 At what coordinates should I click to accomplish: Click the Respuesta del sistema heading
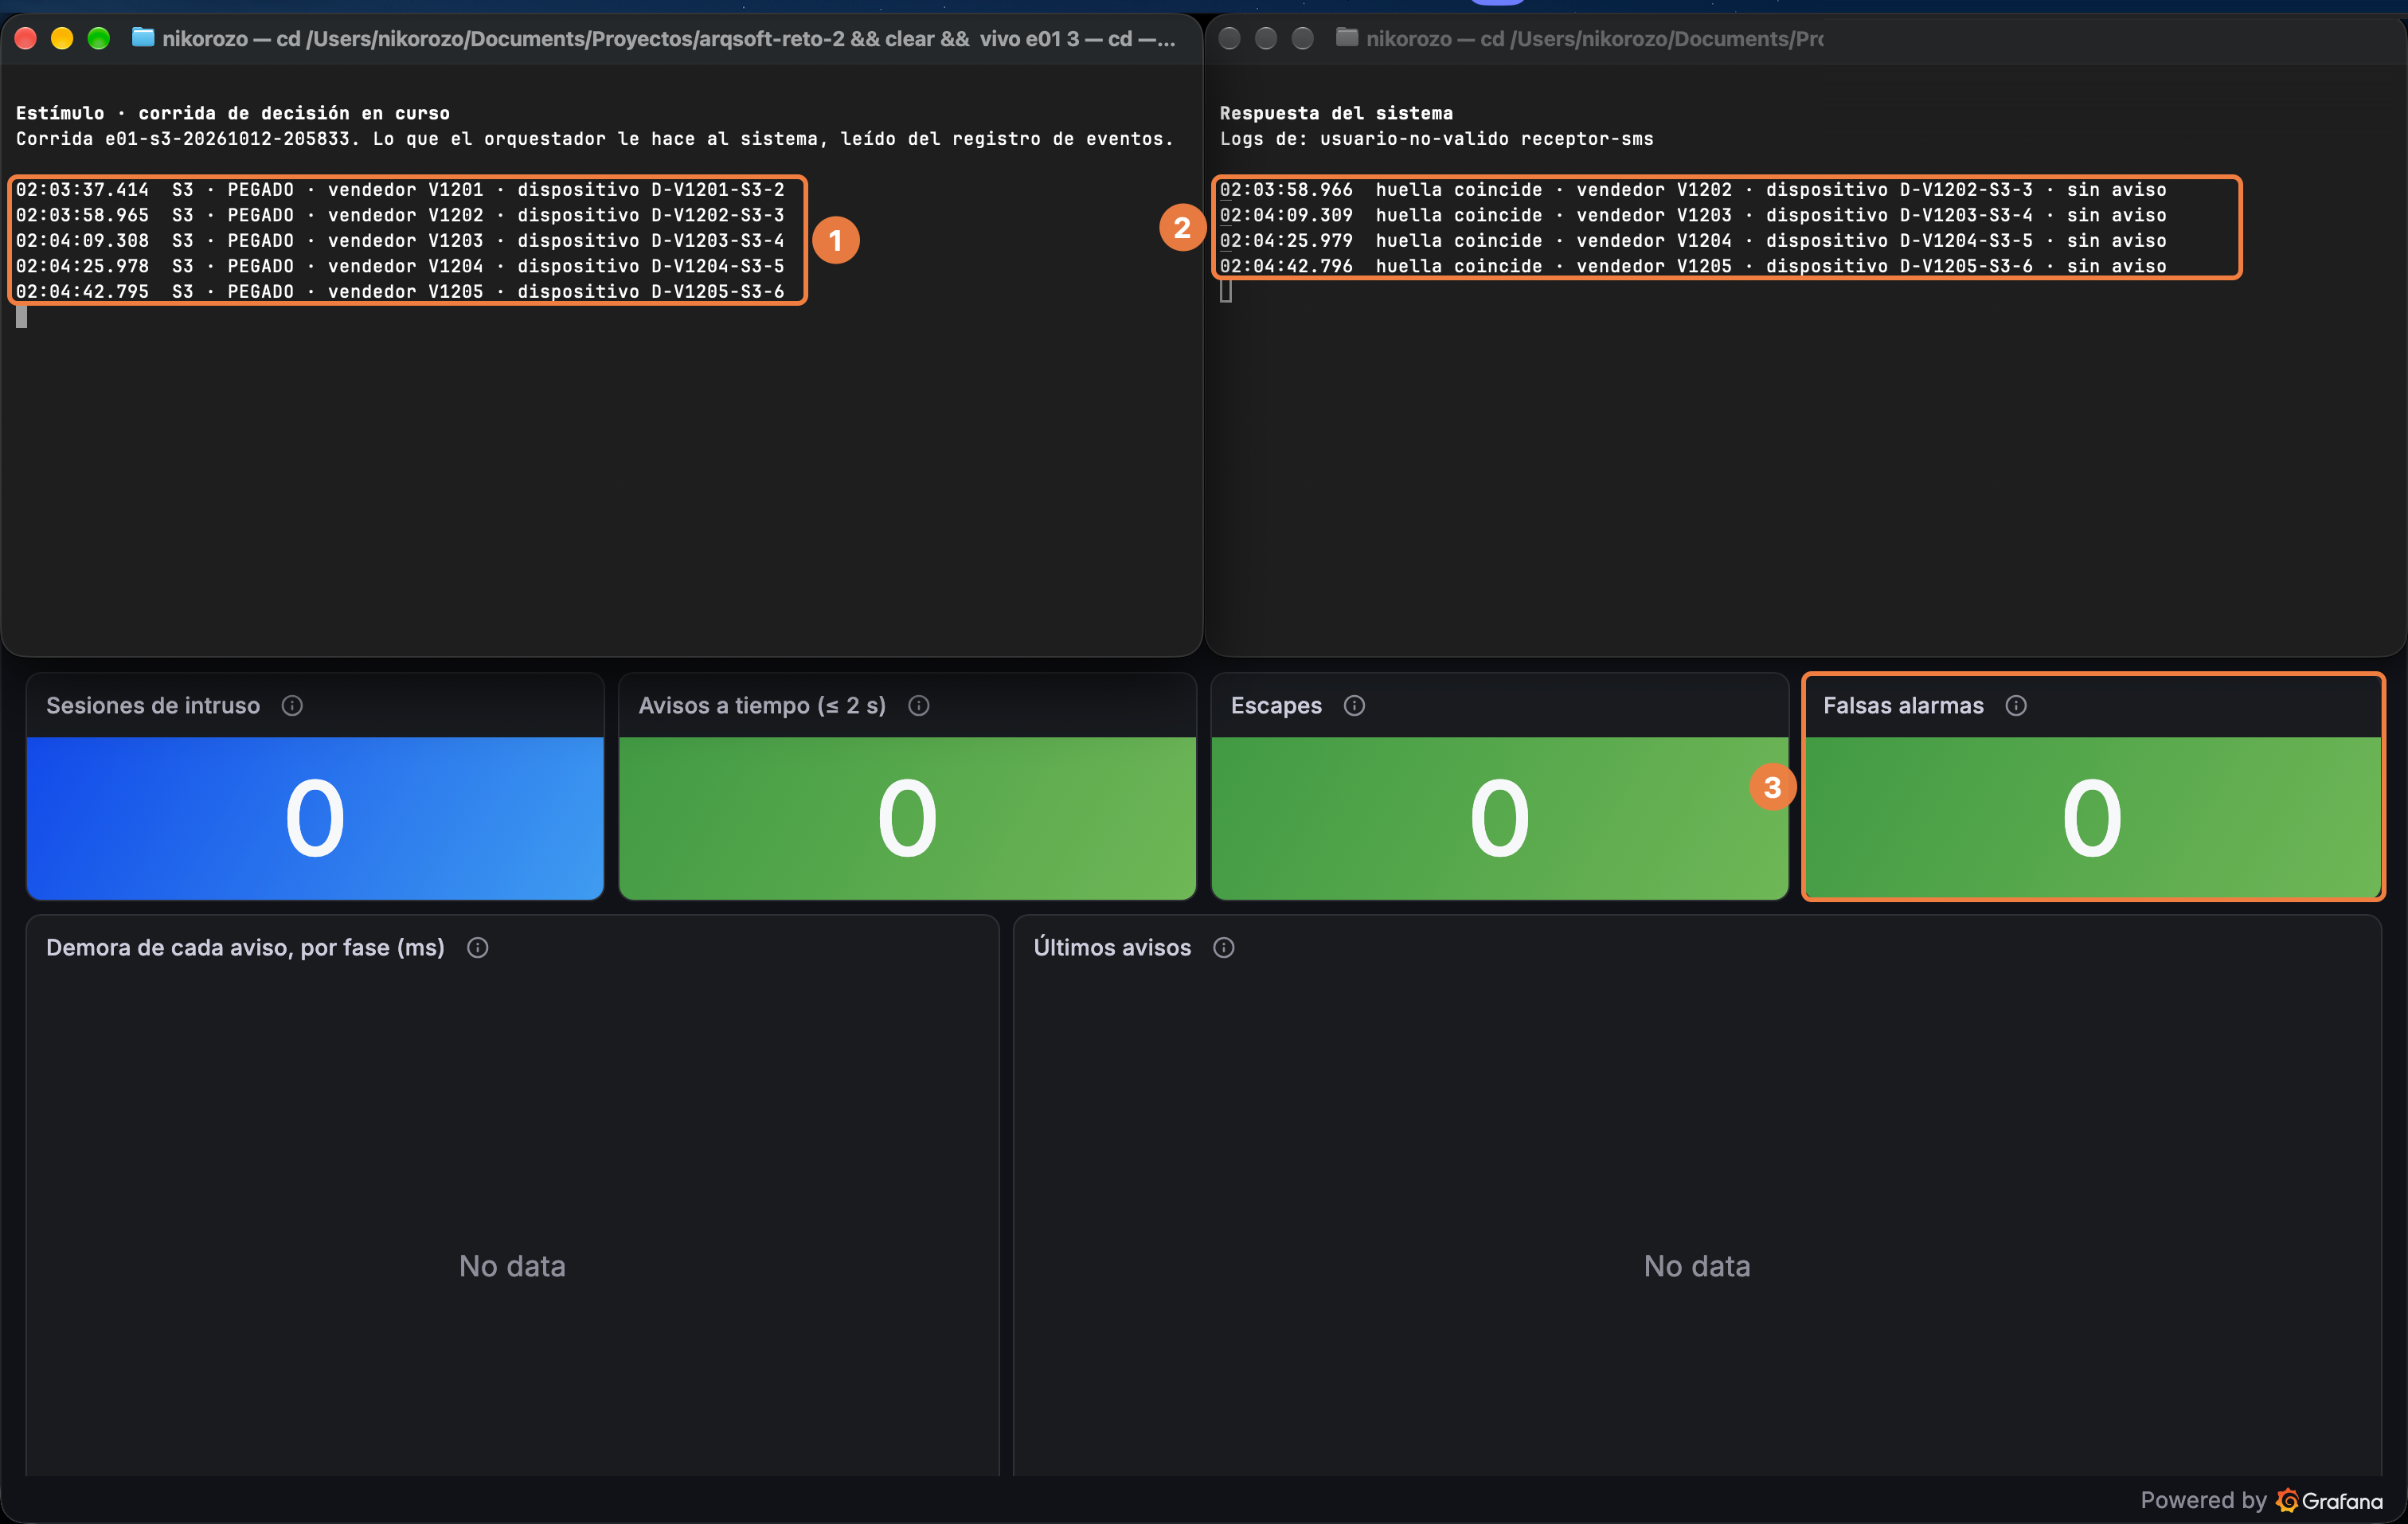point(1336,113)
